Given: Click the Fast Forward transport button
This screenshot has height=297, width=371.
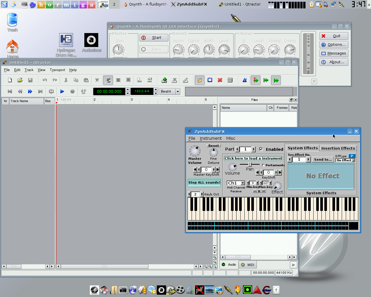Looking at the screenshot, I should (30, 91).
